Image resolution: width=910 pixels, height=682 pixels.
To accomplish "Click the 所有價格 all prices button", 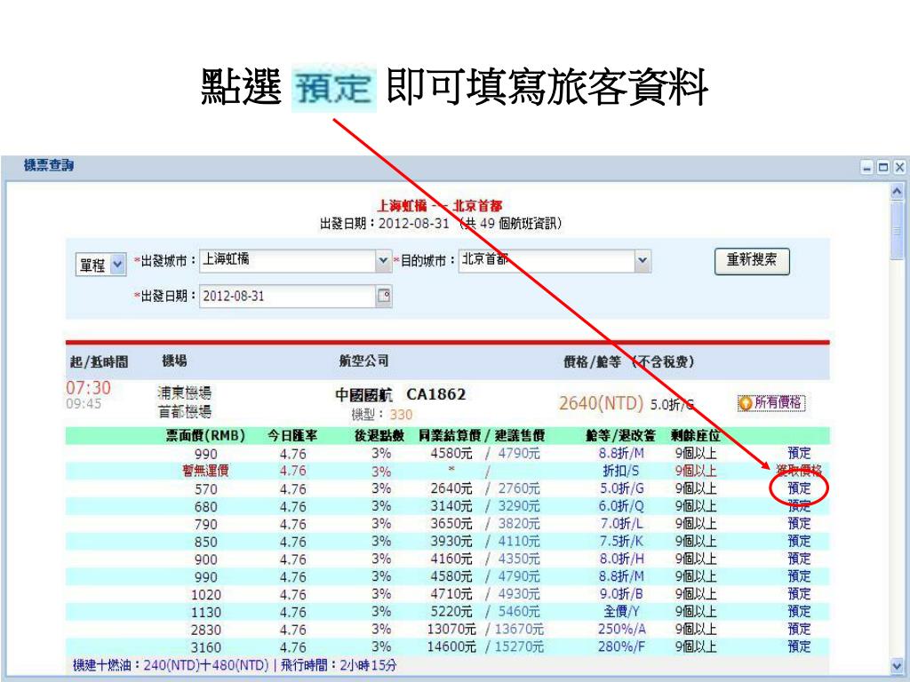I will (x=772, y=402).
